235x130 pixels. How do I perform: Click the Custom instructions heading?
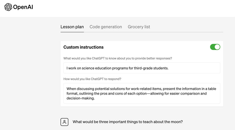83,47
